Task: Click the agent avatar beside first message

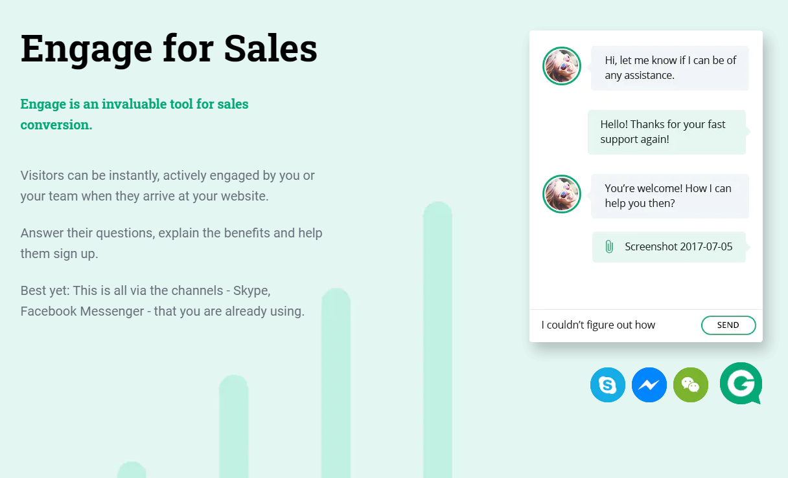Action: click(562, 66)
